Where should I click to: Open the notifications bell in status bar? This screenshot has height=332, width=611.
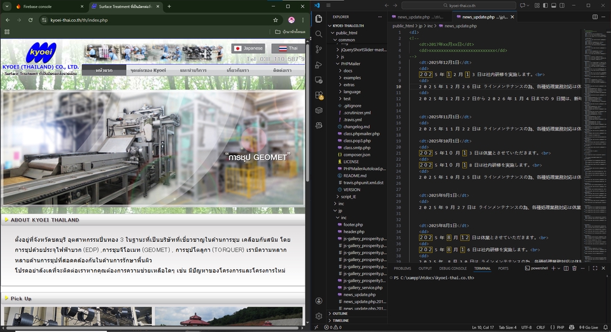pos(605,328)
